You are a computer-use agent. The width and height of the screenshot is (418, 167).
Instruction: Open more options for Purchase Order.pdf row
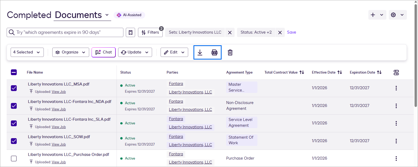(x=396, y=159)
